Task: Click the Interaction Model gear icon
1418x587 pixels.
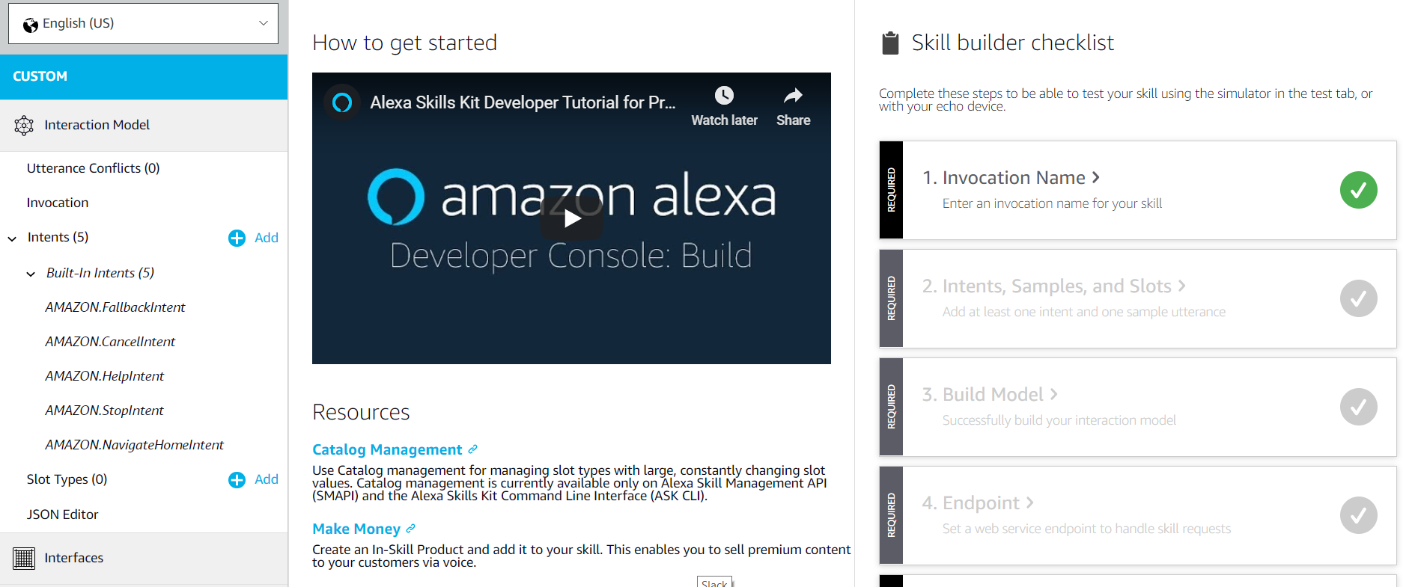Action: click(24, 126)
